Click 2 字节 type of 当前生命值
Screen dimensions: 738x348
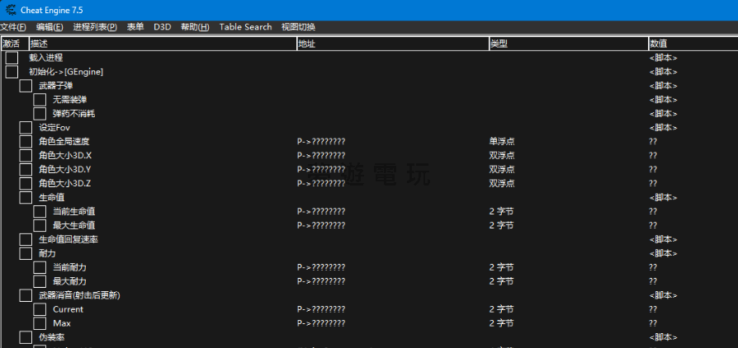tap(501, 212)
